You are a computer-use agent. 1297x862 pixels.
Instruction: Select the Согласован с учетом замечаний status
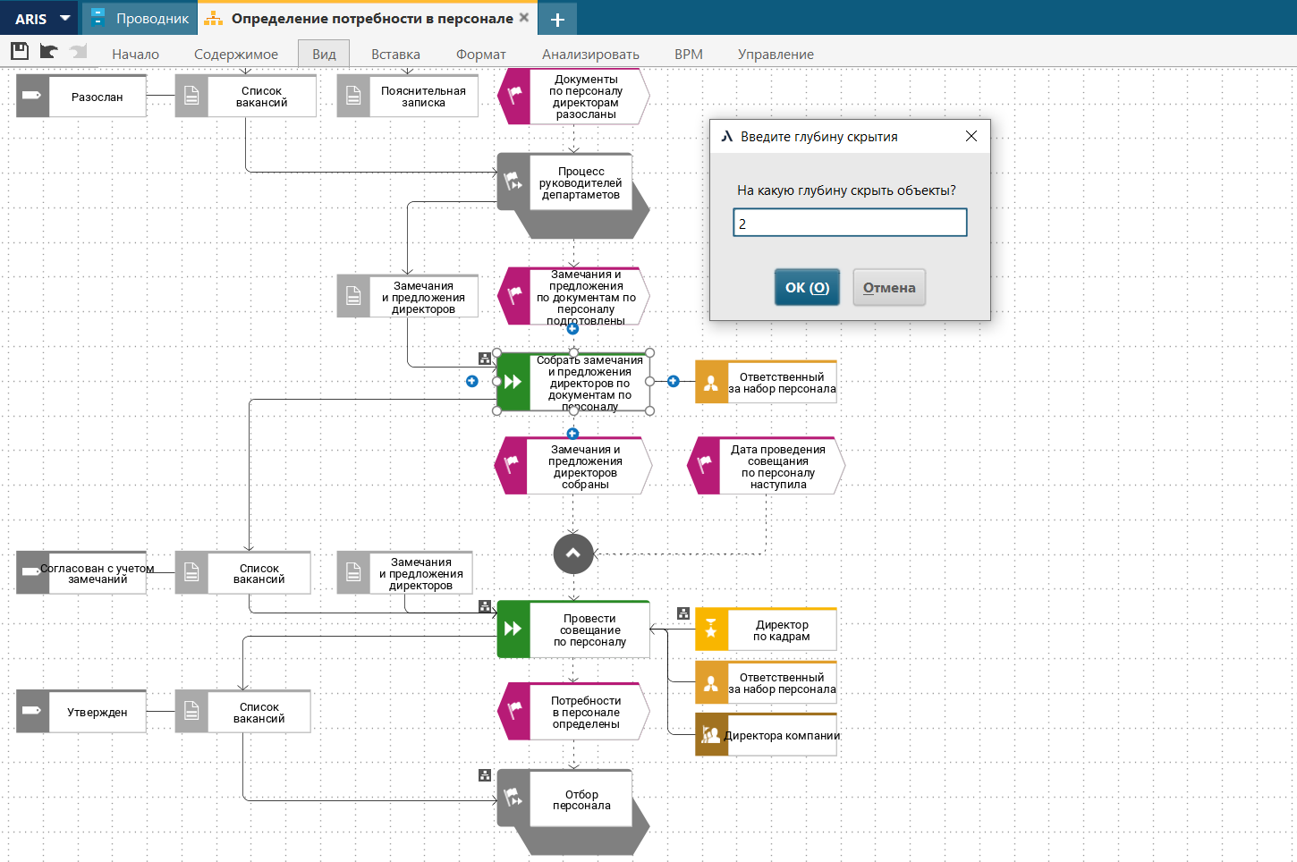coord(81,573)
